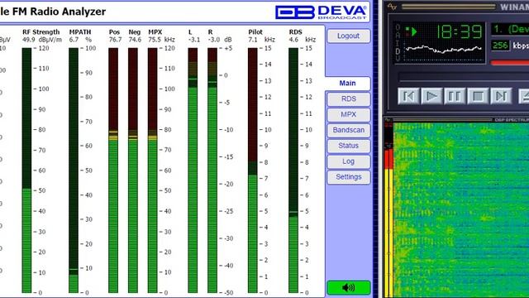Click Winamp seek bar
The height and width of the screenshot is (298, 529).
(464, 77)
